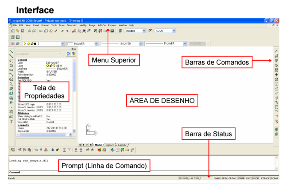
Task: Click the Undo arrow in the top toolbar
Action: click(x=62, y=31)
